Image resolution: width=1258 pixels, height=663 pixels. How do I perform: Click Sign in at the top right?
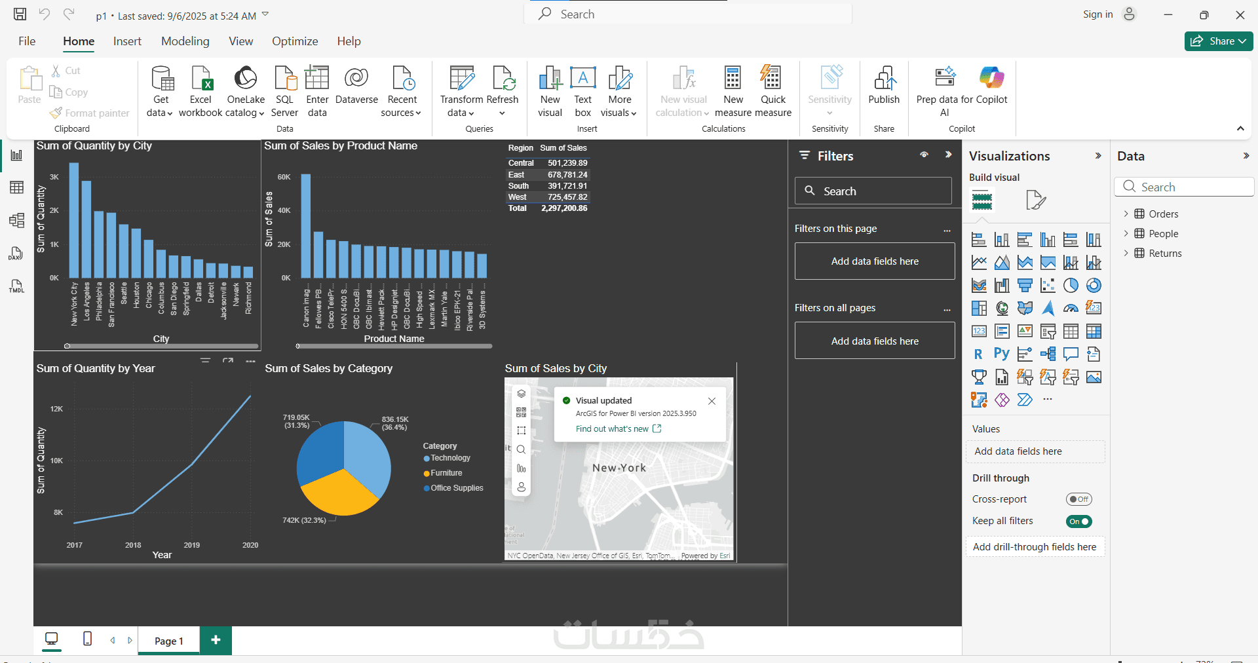click(x=1097, y=14)
